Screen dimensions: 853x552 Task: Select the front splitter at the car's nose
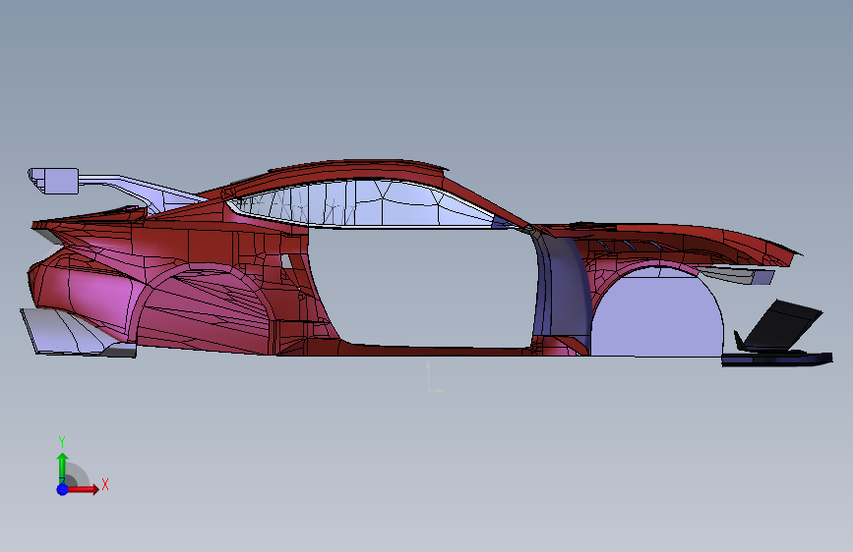[x=777, y=359]
